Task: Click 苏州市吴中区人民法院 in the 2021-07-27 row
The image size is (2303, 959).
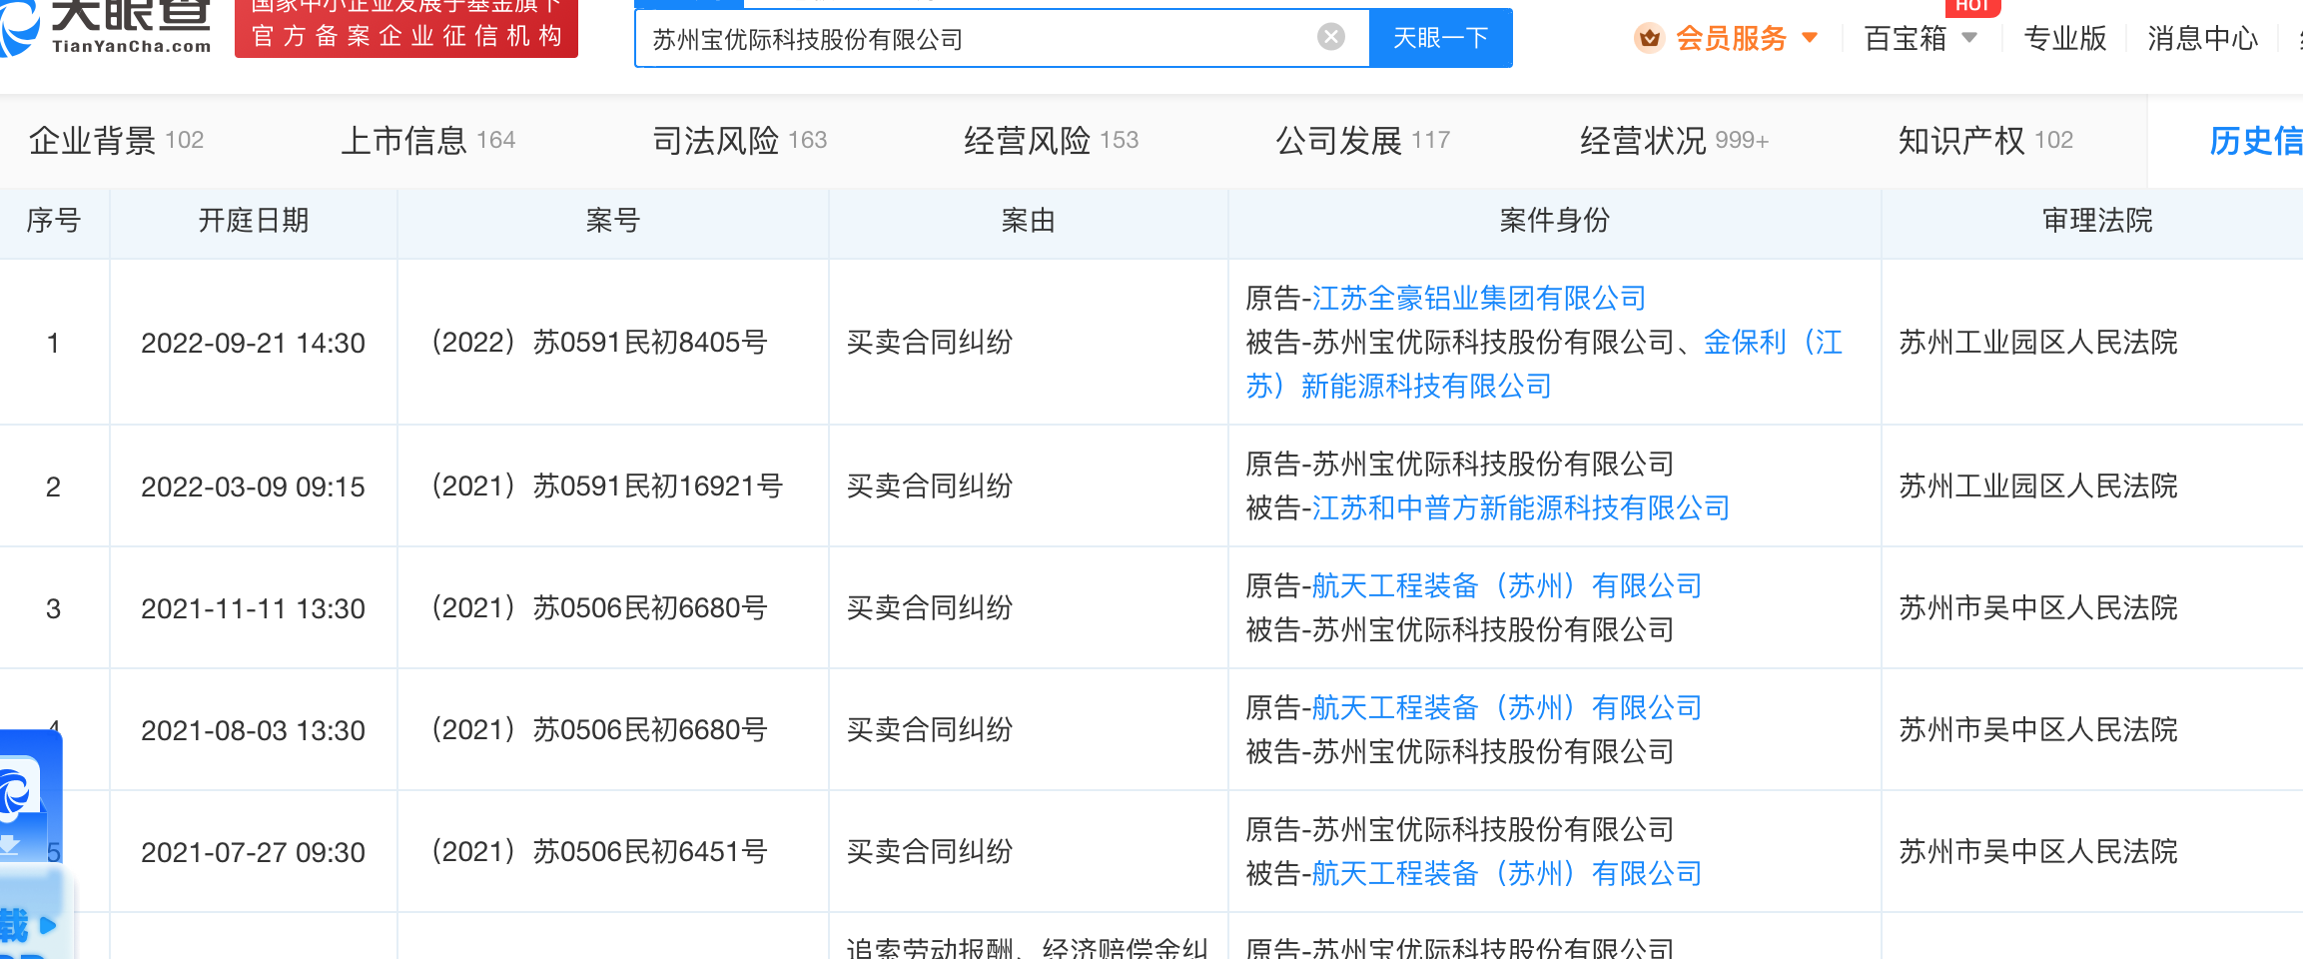Action: 2038,852
